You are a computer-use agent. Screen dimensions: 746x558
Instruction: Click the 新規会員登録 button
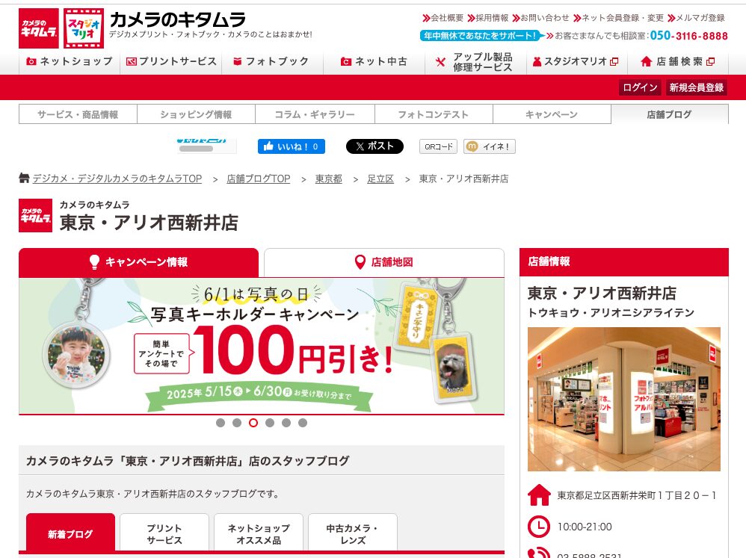pyautogui.click(x=697, y=87)
